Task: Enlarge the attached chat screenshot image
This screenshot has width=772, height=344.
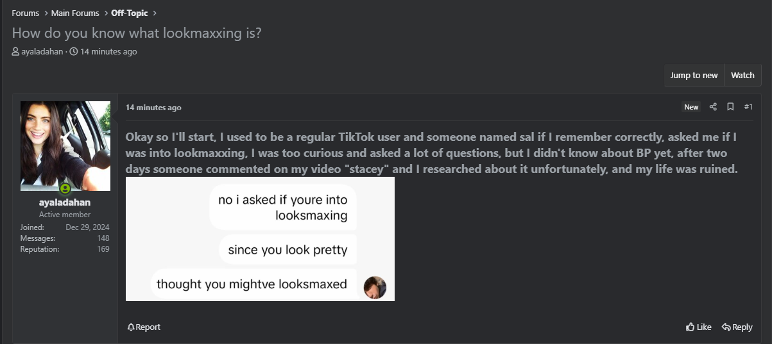Action: pos(260,239)
